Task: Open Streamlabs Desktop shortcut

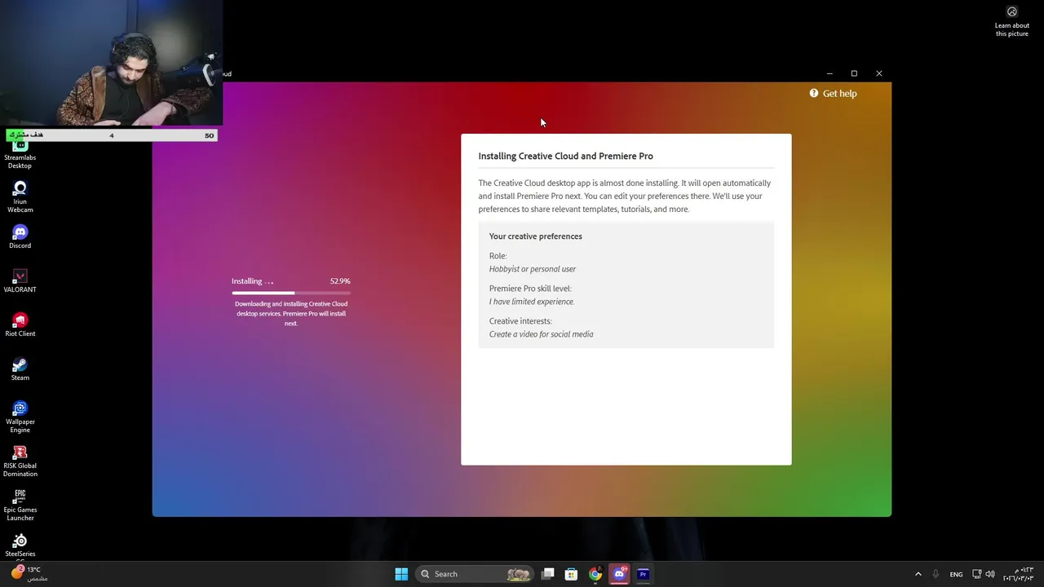Action: coord(20,155)
